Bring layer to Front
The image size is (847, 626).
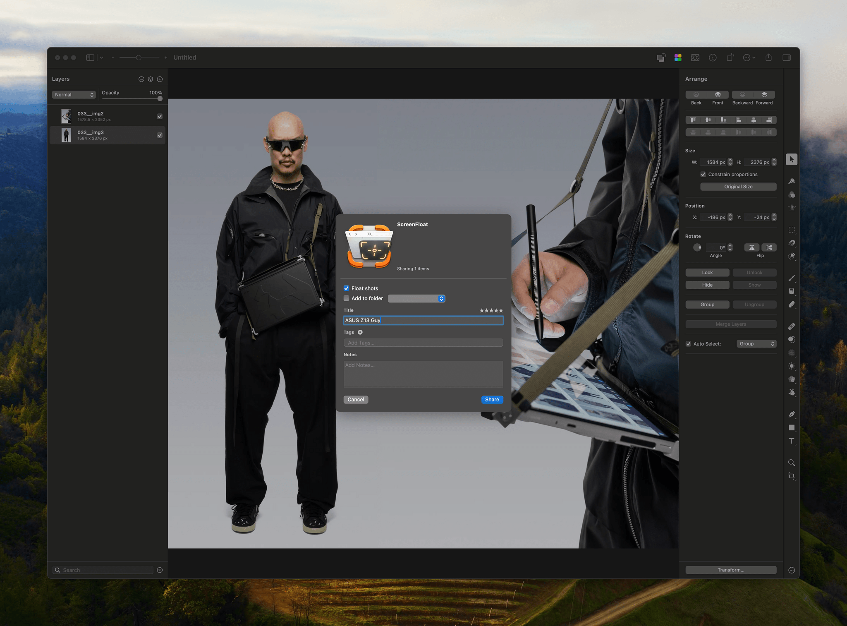tap(718, 95)
